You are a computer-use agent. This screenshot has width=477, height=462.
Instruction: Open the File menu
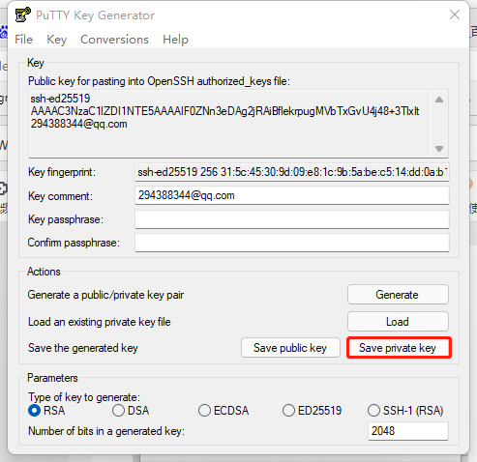click(23, 40)
